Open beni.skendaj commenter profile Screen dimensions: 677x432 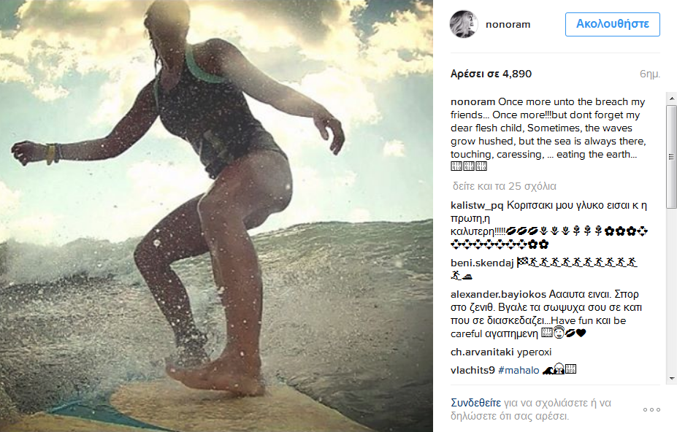coord(482,263)
